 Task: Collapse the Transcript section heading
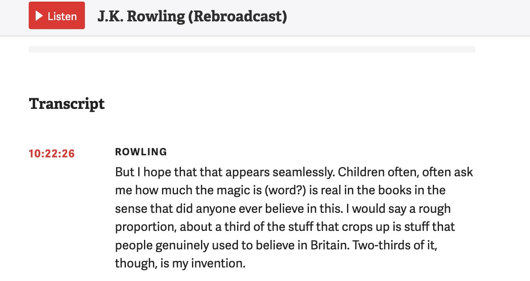click(x=66, y=104)
